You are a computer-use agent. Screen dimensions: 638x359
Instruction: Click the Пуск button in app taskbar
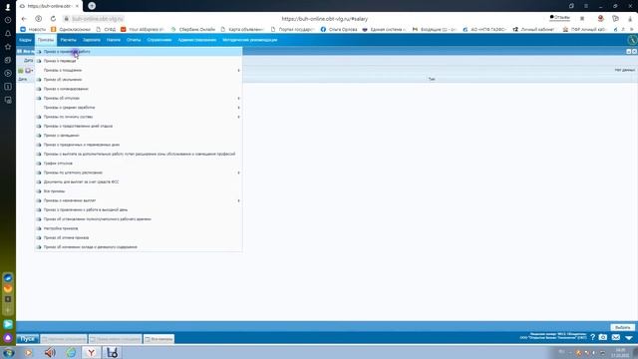tap(28, 339)
